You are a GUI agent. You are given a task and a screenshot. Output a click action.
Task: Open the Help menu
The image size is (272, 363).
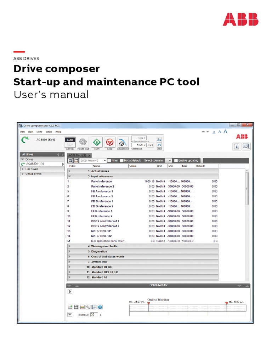(x=58, y=132)
